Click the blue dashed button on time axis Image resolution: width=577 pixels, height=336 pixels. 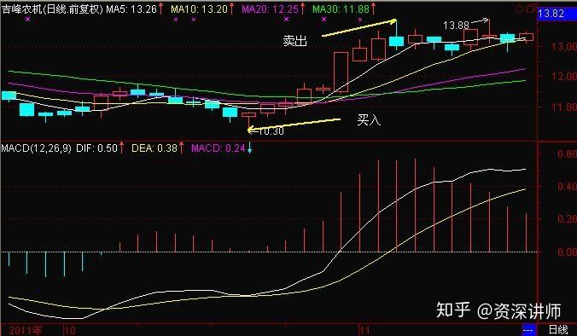point(529,329)
